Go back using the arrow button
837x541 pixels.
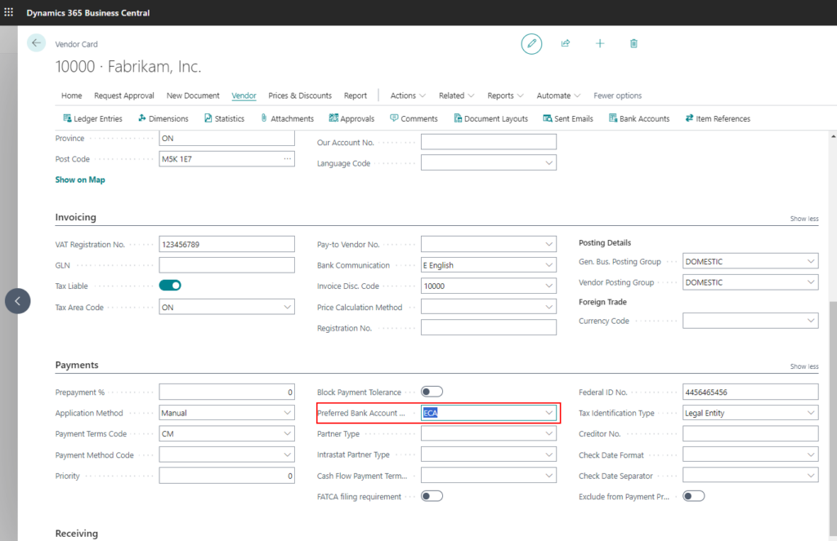(x=36, y=43)
